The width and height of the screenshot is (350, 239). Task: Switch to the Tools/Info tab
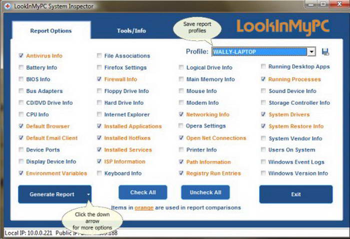click(x=131, y=31)
